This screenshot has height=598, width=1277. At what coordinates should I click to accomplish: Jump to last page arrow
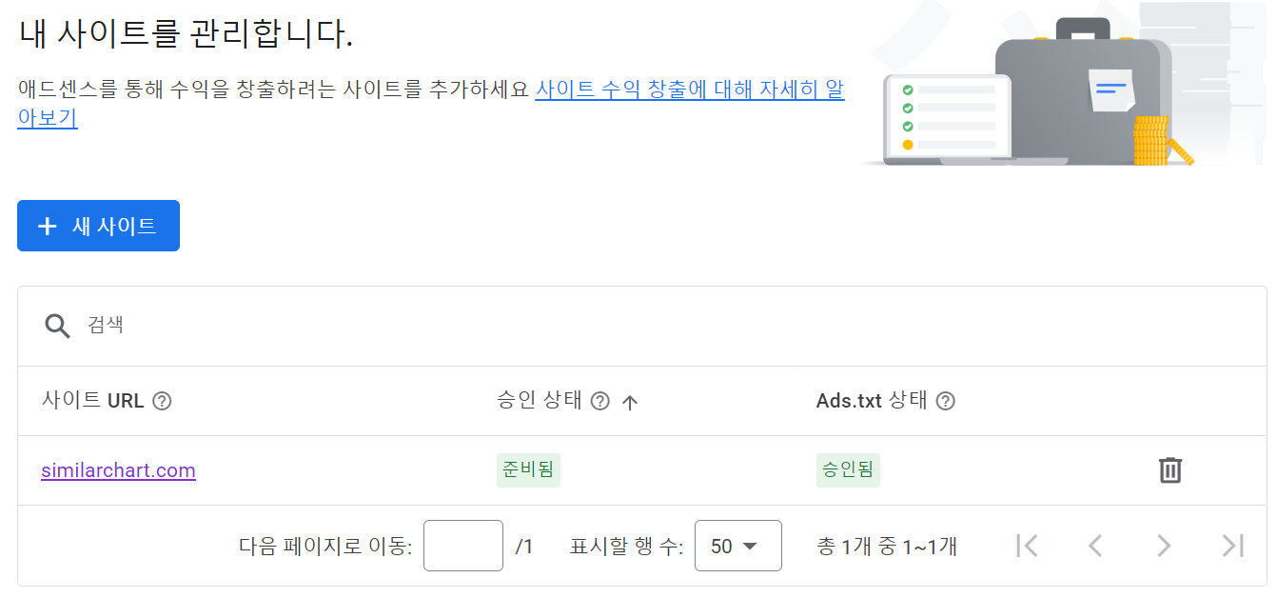click(x=1233, y=546)
